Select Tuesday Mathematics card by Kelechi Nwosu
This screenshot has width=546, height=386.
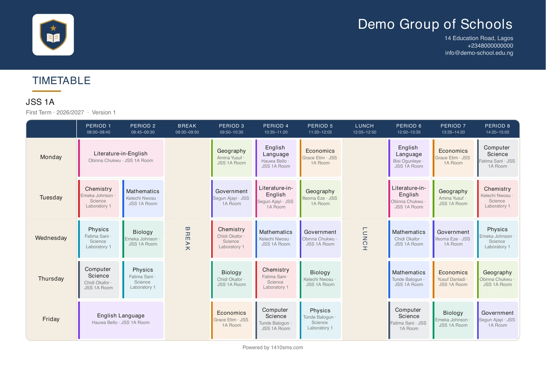[143, 198]
